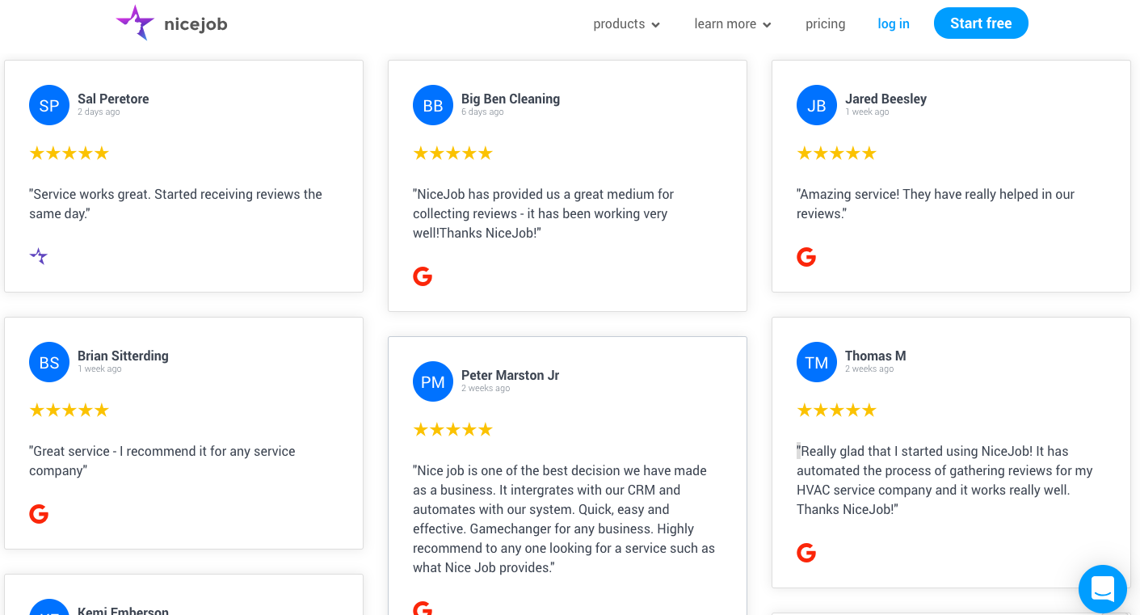
Task: Open the chat support widget
Action: 1102,588
